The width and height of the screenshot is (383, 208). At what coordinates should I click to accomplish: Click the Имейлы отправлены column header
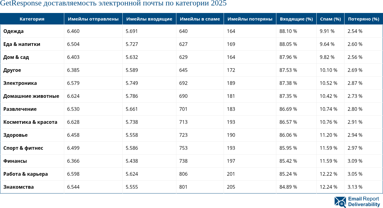pyautogui.click(x=93, y=18)
